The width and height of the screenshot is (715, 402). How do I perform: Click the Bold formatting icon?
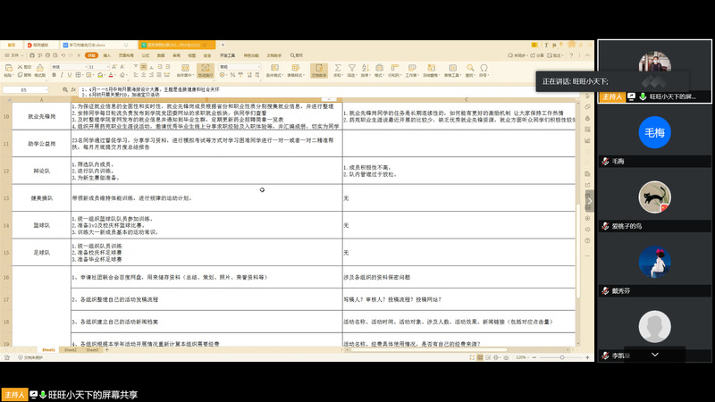click(x=54, y=76)
